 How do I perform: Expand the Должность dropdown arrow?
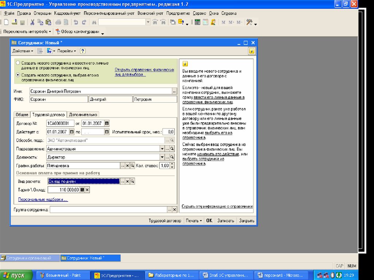pyautogui.click(x=162, y=157)
